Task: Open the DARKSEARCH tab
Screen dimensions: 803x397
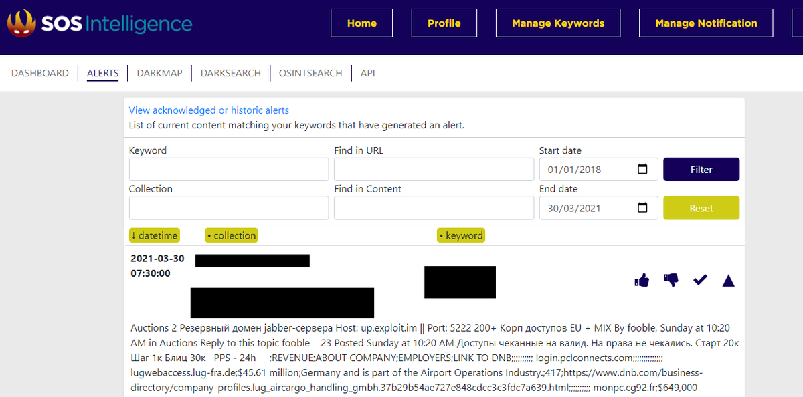Action: (x=231, y=73)
